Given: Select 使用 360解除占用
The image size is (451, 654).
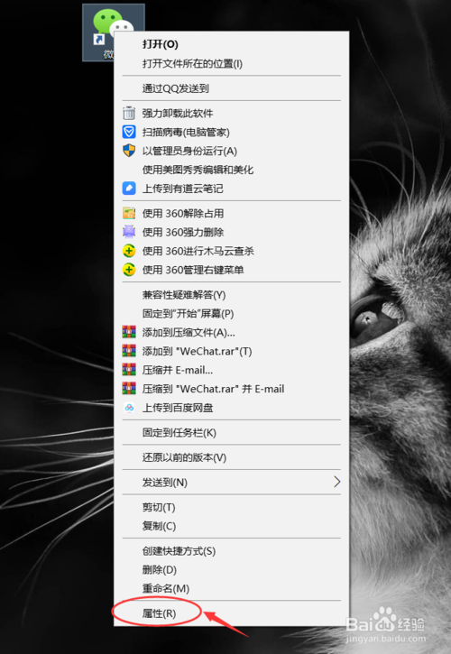Looking at the screenshot, I should coord(231,213).
